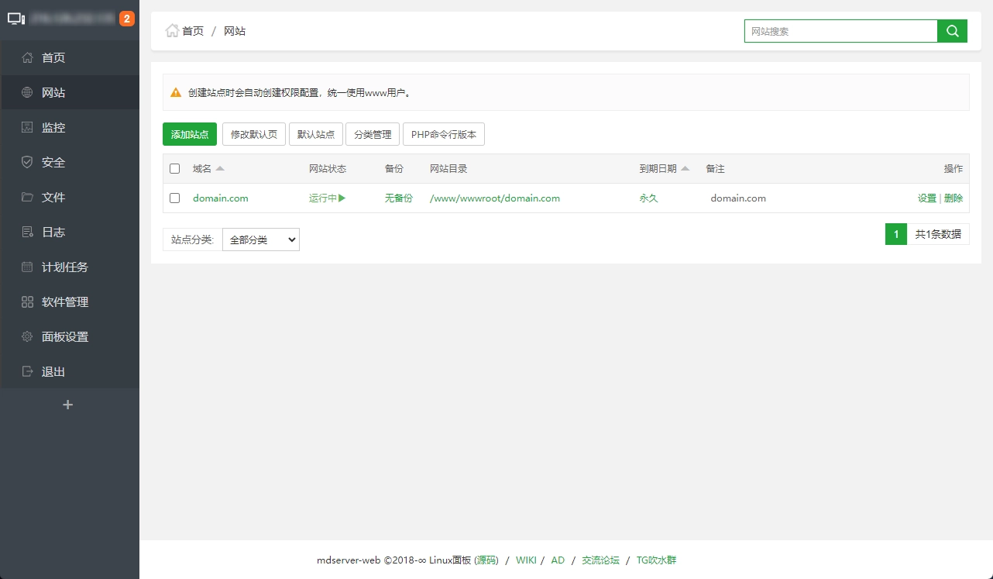
Task: Check the select-all checkbox in table header
Action: [174, 168]
